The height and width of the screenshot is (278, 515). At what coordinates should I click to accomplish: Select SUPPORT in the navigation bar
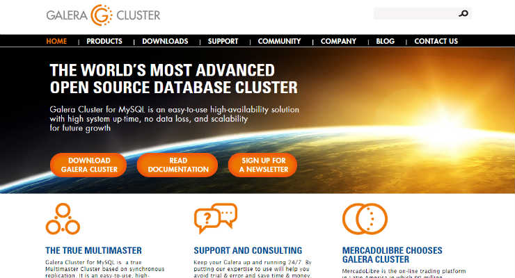click(x=223, y=41)
